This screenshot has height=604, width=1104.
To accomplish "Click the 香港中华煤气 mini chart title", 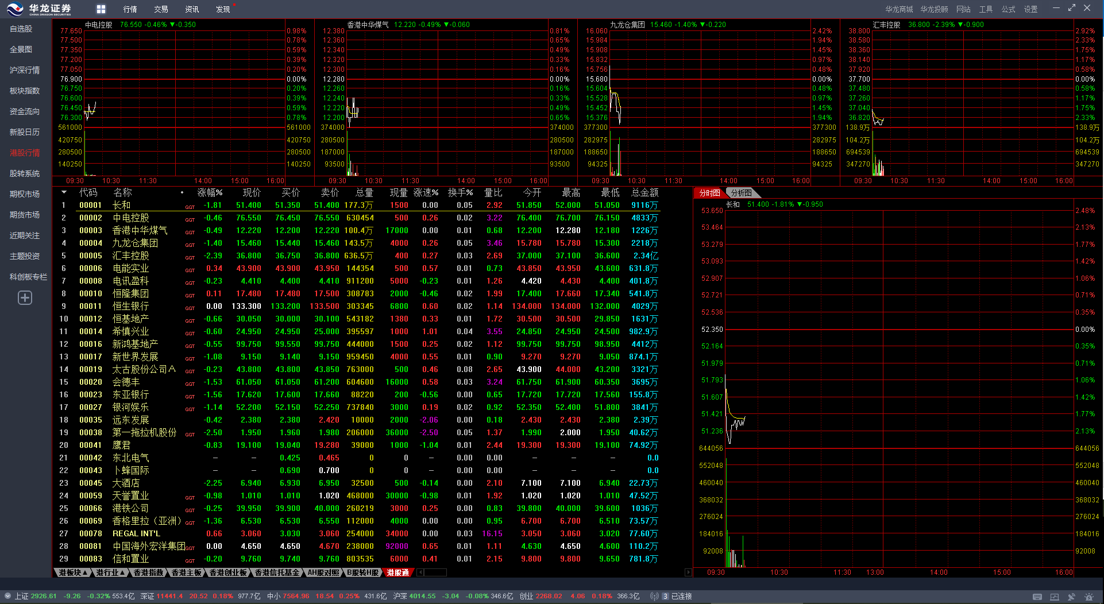I will tap(368, 25).
